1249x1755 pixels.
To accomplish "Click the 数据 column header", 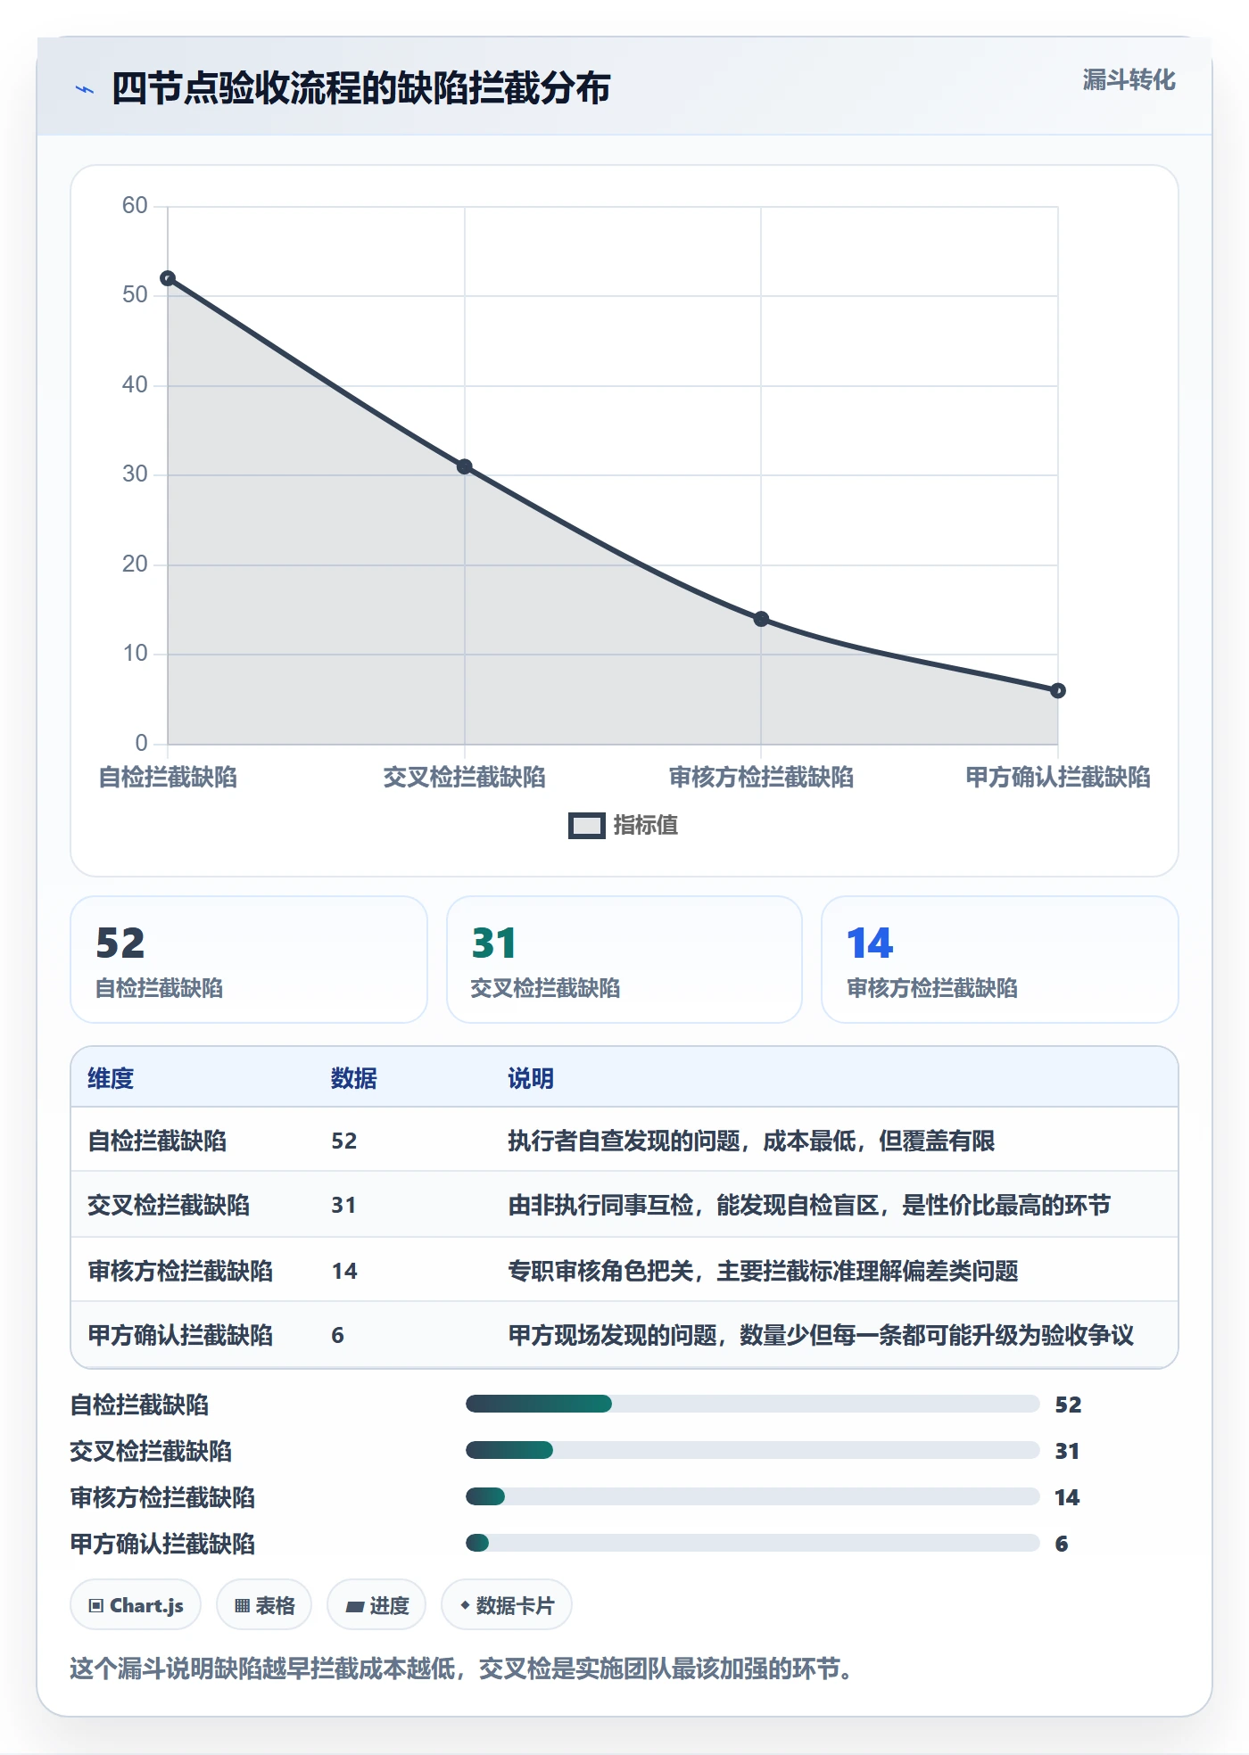I will coord(353,1078).
